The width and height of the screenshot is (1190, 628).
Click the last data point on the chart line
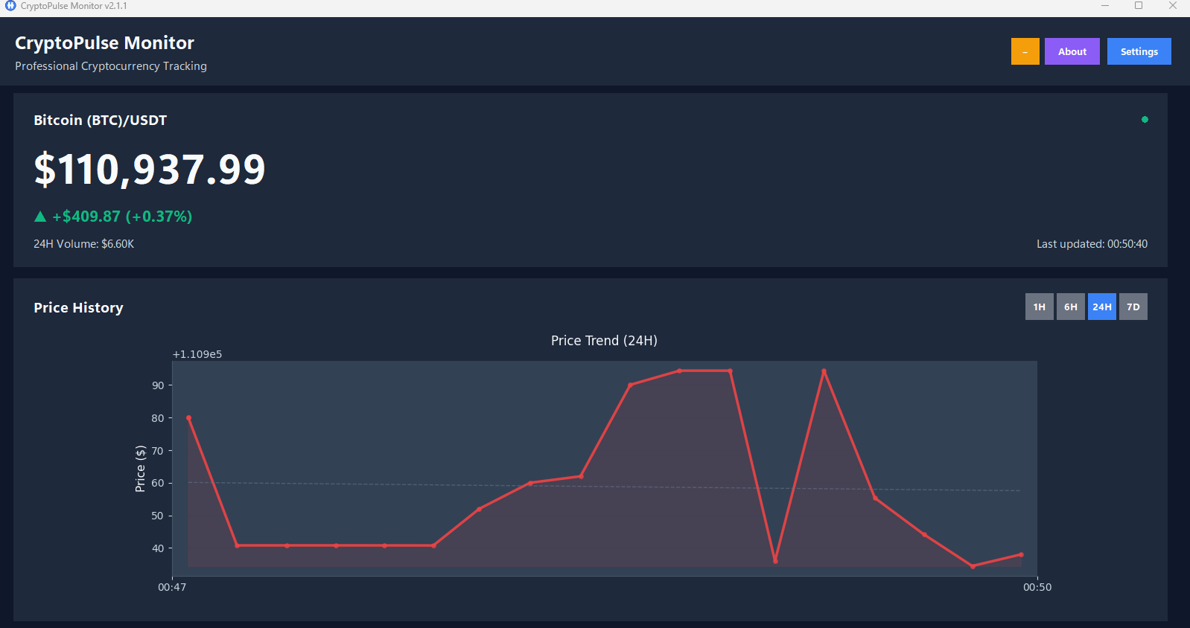tap(1021, 554)
